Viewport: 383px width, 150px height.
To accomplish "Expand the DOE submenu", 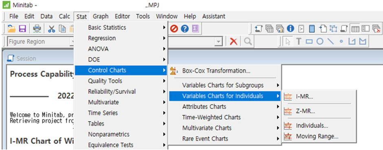I will (x=121, y=60).
